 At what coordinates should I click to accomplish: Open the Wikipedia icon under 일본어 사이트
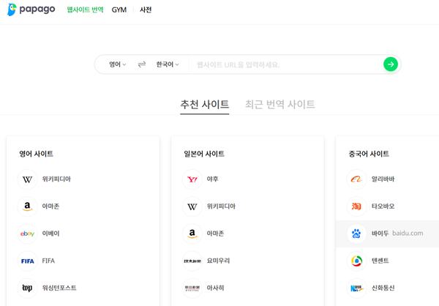[x=192, y=206]
